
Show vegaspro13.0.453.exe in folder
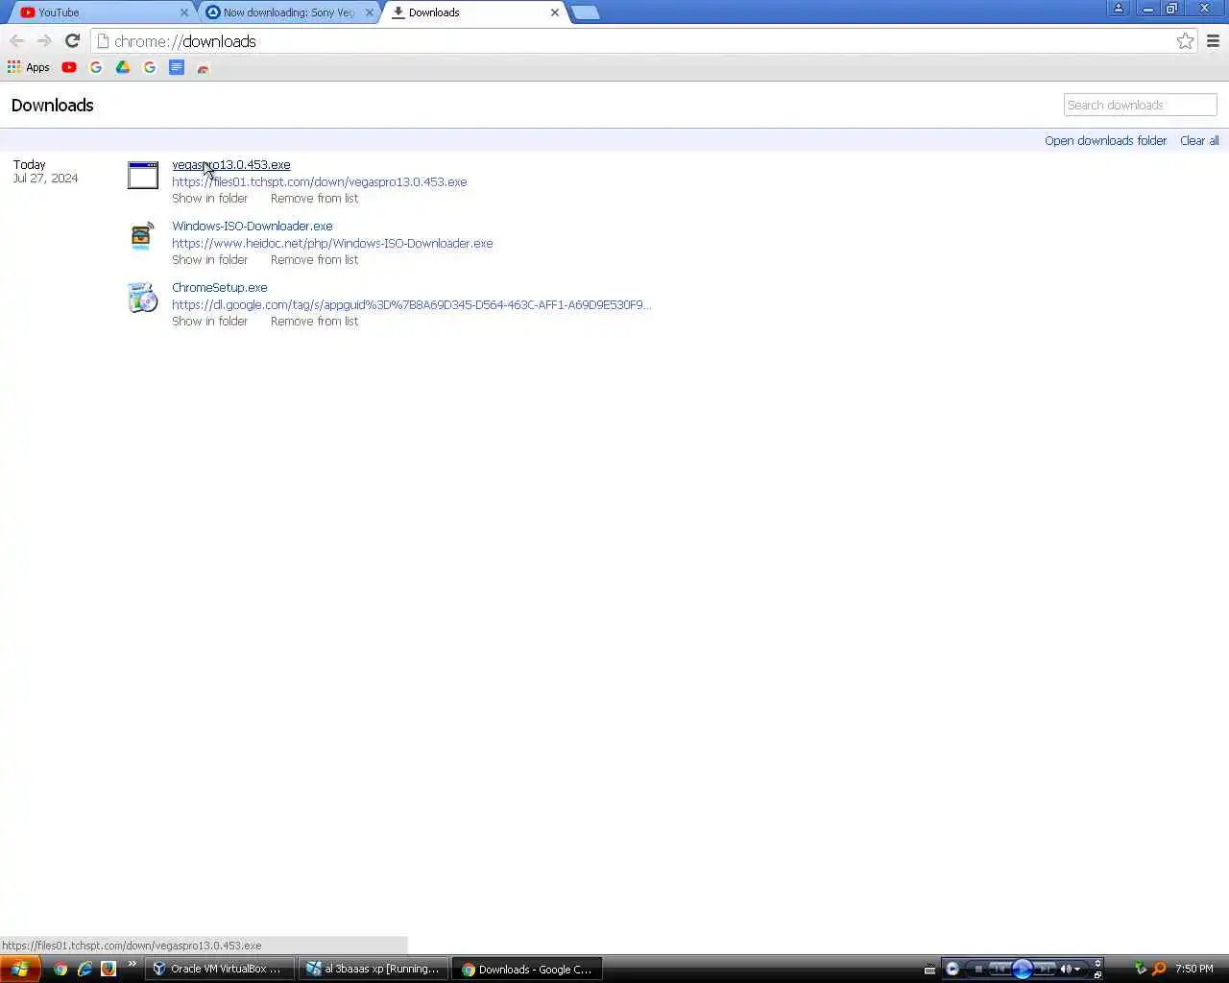[209, 198]
